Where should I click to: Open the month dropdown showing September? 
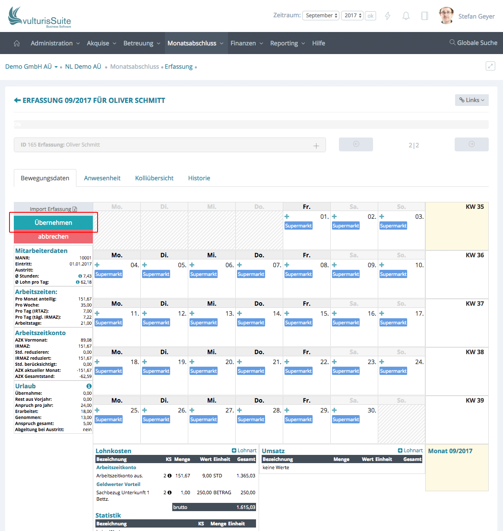tap(321, 16)
